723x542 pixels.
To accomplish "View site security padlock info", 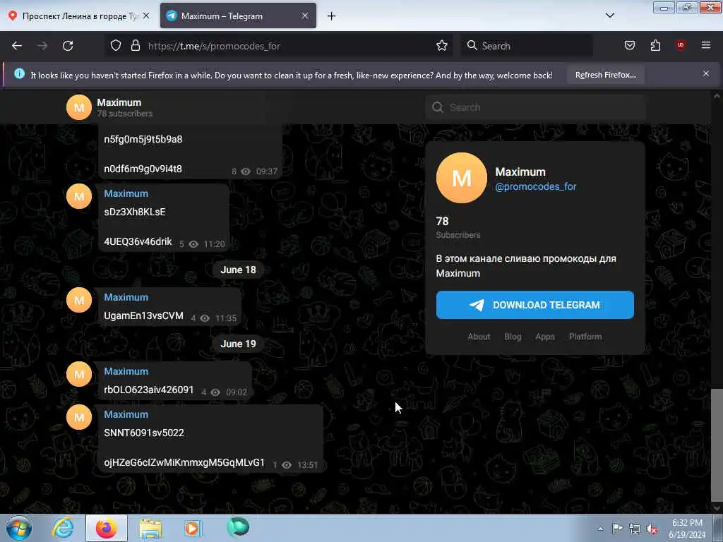I will tap(135, 46).
